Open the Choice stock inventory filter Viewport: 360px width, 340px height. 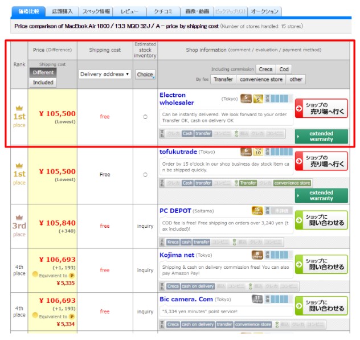click(145, 75)
